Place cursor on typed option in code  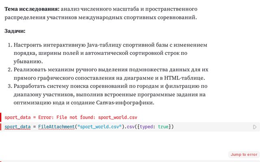tap(146, 127)
